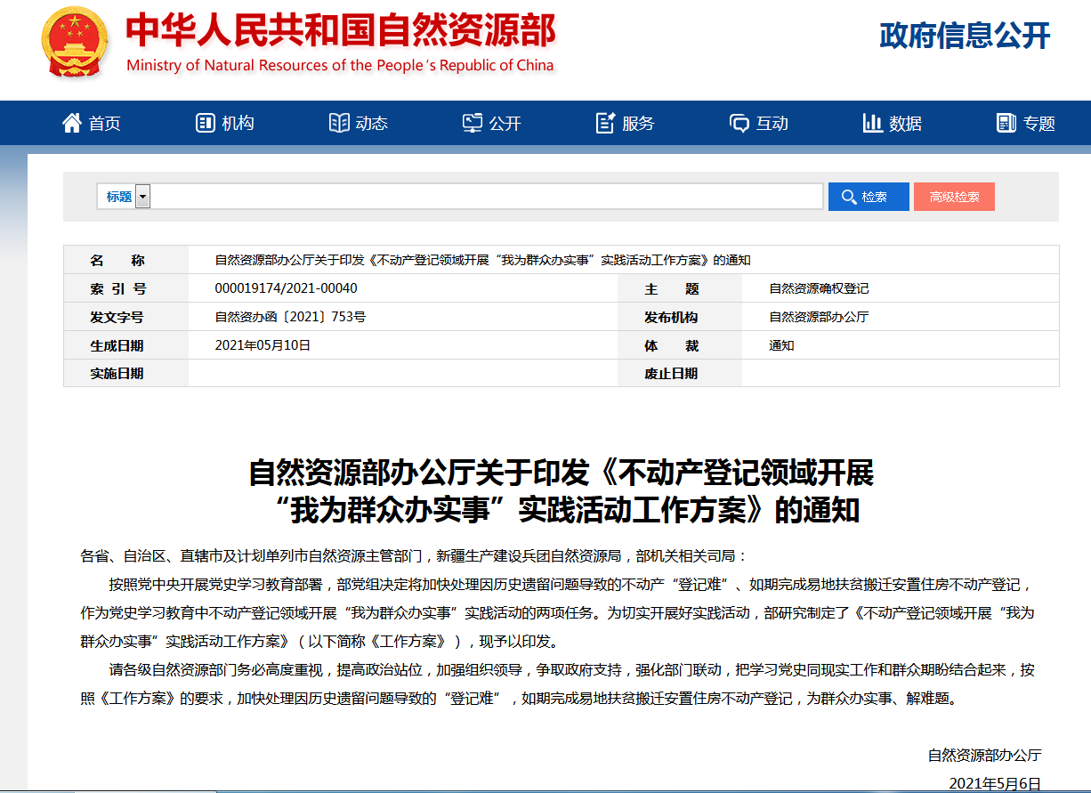Open the 机构 menu item
The height and width of the screenshot is (793, 1091).
pos(238,124)
